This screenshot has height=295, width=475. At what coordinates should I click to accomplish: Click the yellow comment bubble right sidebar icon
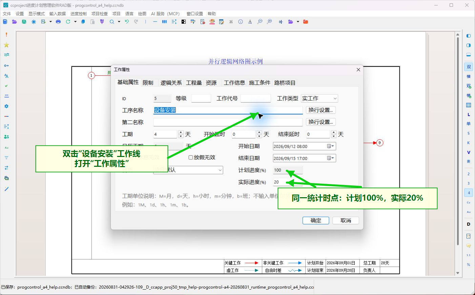pyautogui.click(x=469, y=246)
